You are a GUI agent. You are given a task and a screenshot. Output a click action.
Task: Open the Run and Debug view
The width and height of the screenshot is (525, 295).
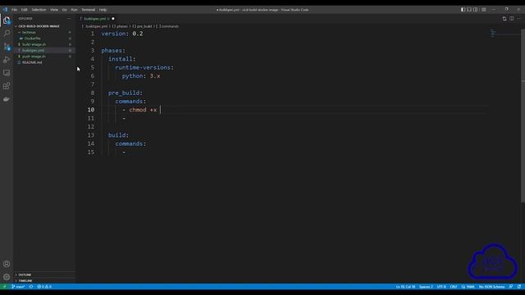7,60
